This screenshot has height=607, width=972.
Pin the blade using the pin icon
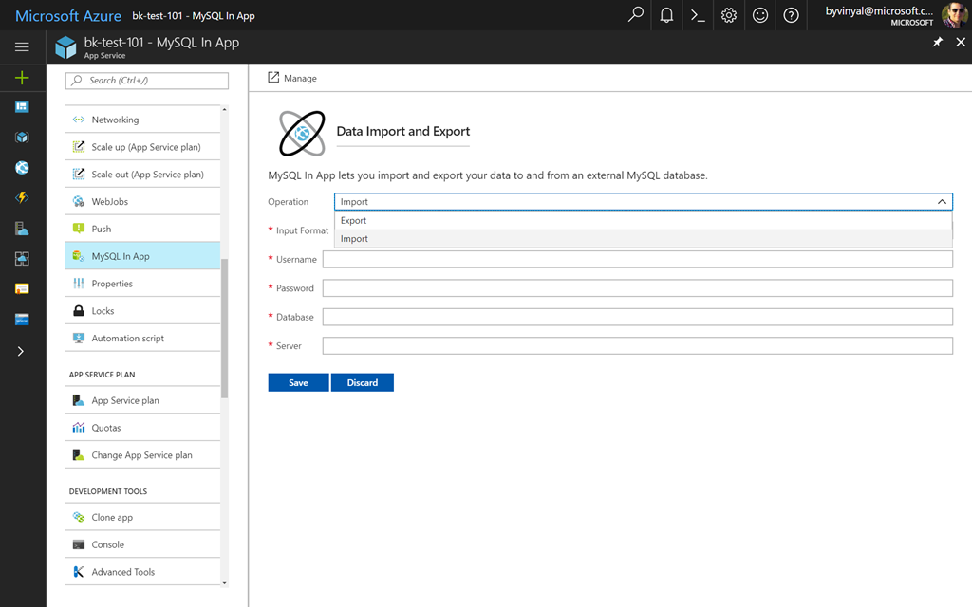[938, 43]
